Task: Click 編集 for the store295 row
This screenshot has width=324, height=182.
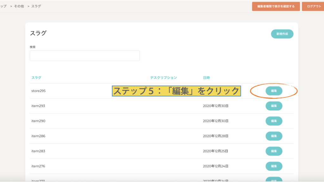Action: [274, 91]
